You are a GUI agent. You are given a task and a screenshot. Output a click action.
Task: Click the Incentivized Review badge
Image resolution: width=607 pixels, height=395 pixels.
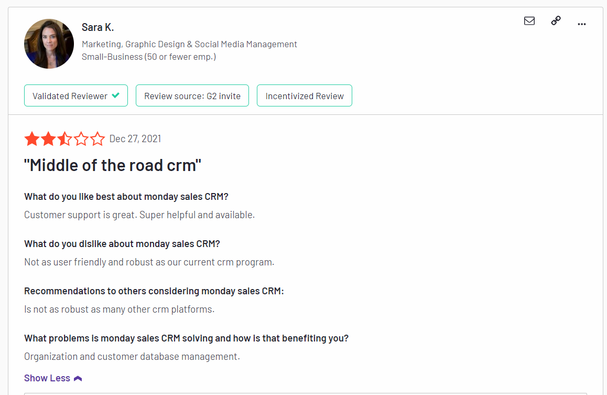[x=305, y=95]
